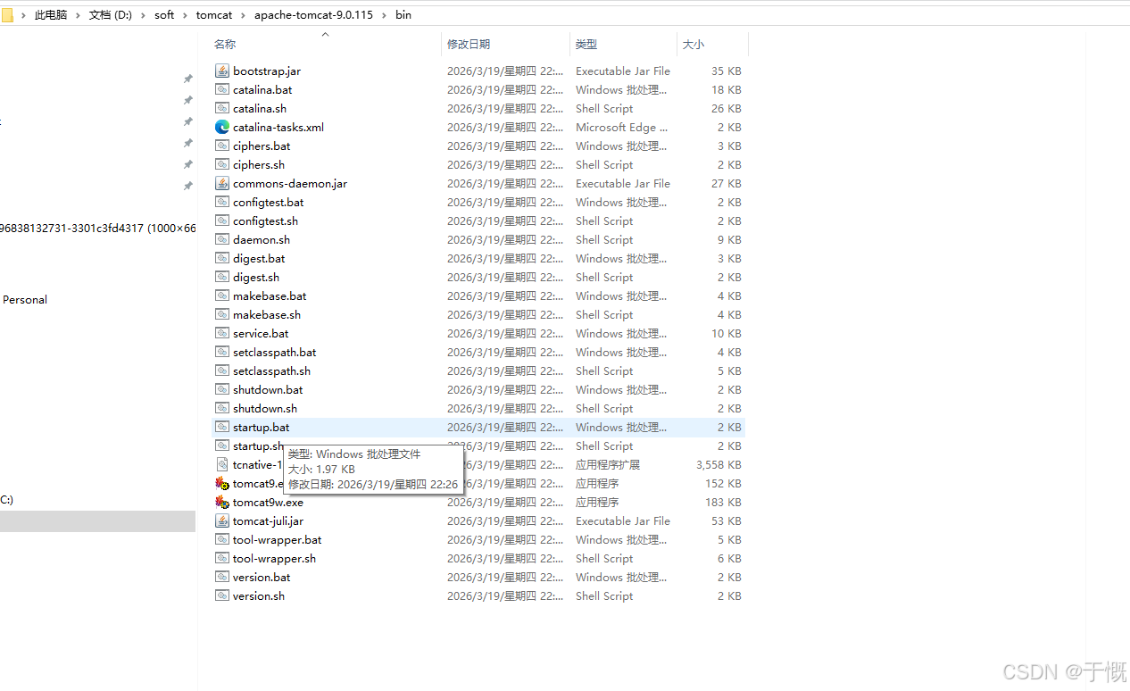Expand the chevron after 此电脑 in the breadcrumb
This screenshot has height=691, width=1130.
click(78, 15)
